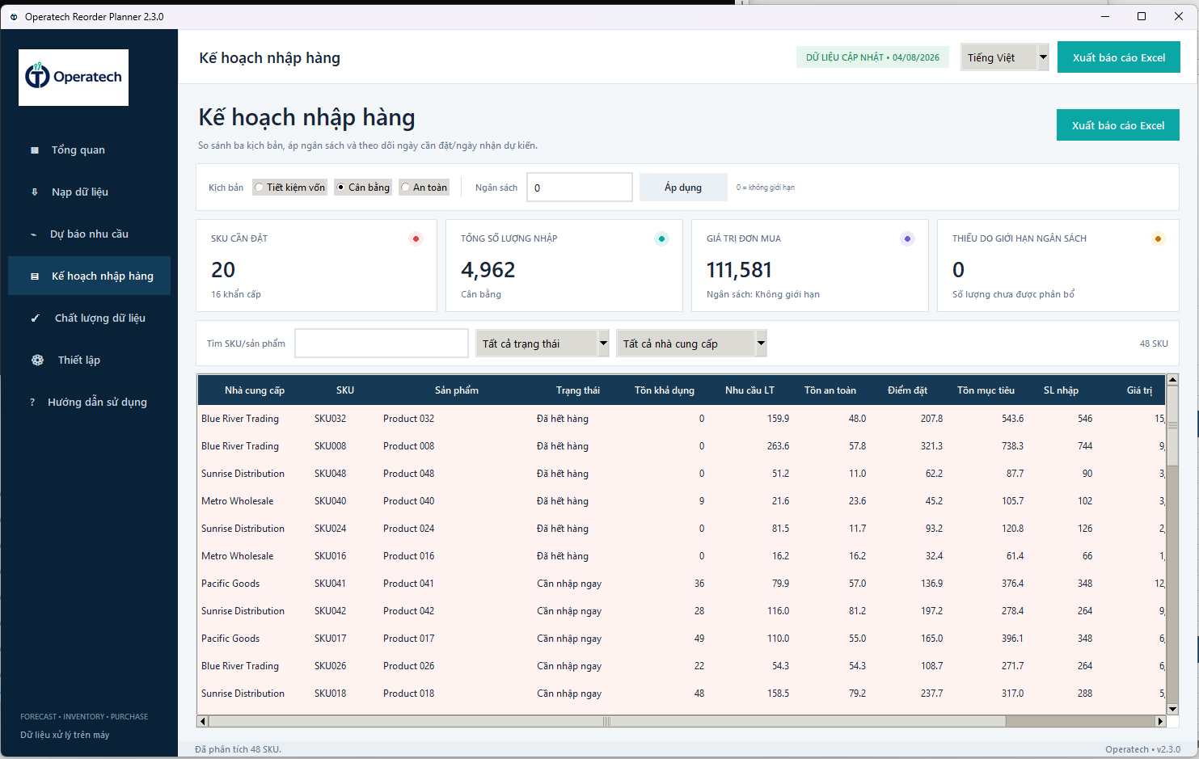Image resolution: width=1199 pixels, height=759 pixels.
Task: Click the table's horizontal scrollbar left arrow
Action: (x=203, y=721)
